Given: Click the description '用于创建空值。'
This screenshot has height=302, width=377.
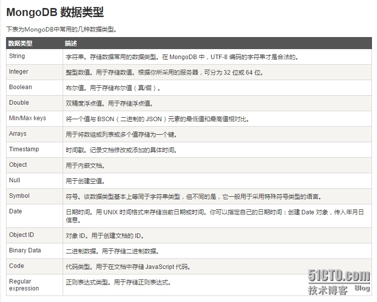Looking at the screenshot, I should click(x=85, y=181).
